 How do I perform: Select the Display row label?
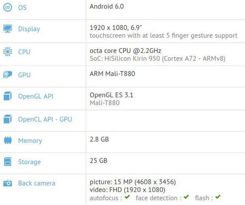click(x=29, y=29)
